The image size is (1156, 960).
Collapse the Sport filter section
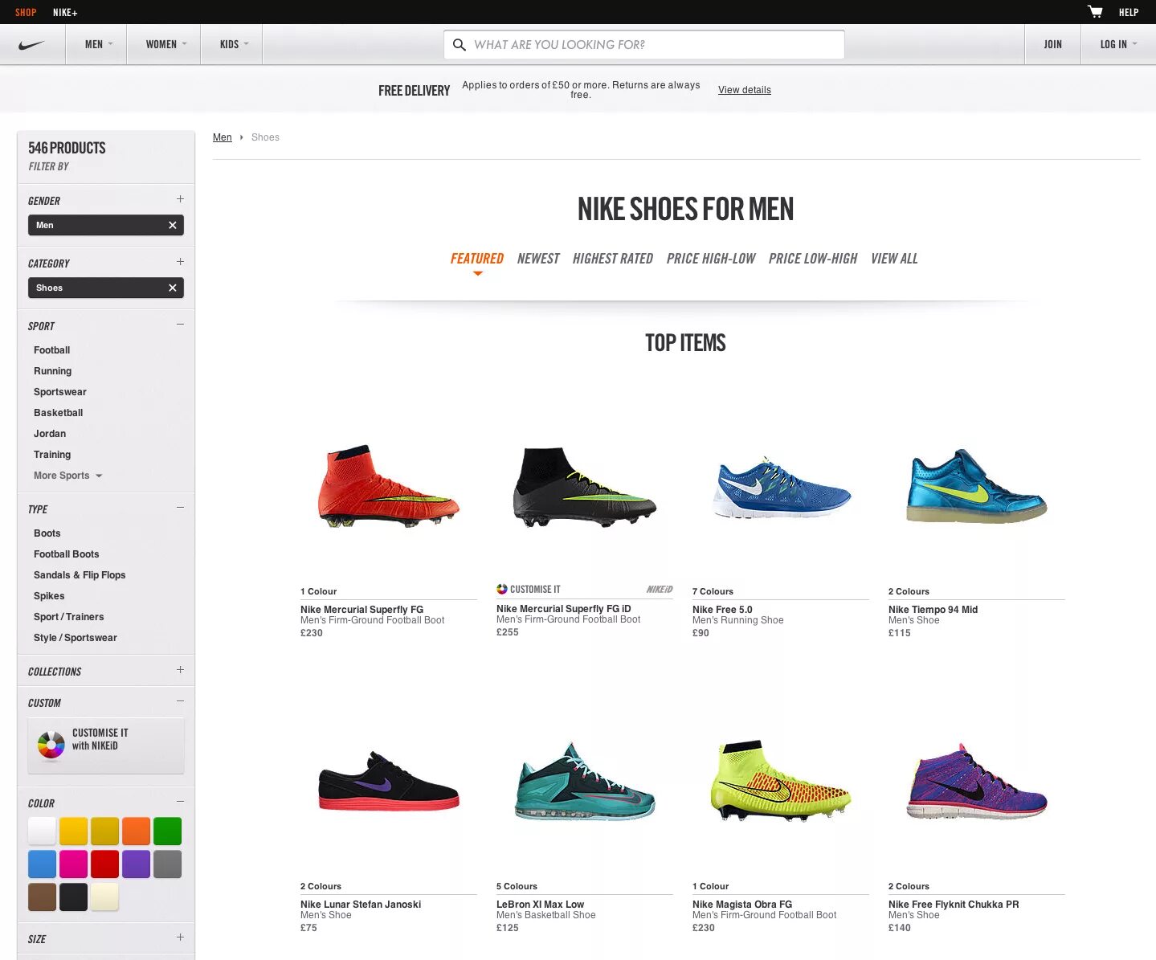180,325
